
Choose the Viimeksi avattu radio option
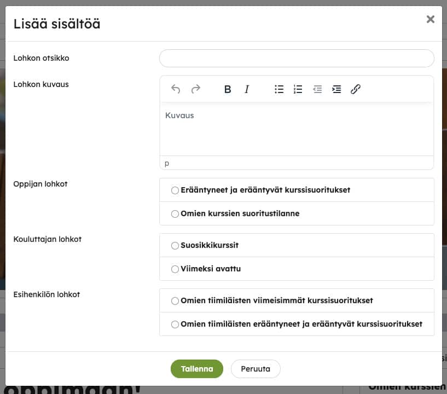click(x=175, y=269)
